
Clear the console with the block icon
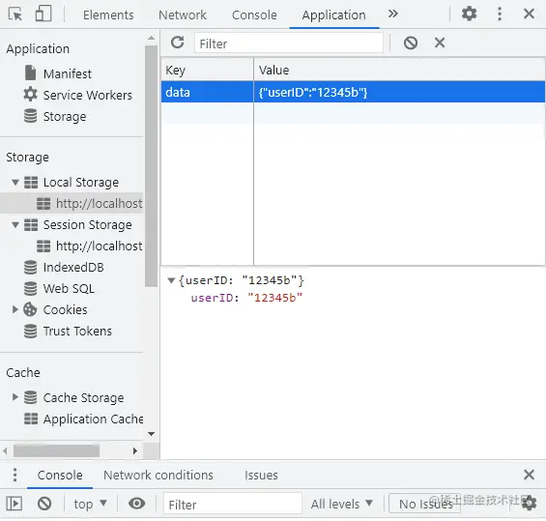(x=44, y=504)
